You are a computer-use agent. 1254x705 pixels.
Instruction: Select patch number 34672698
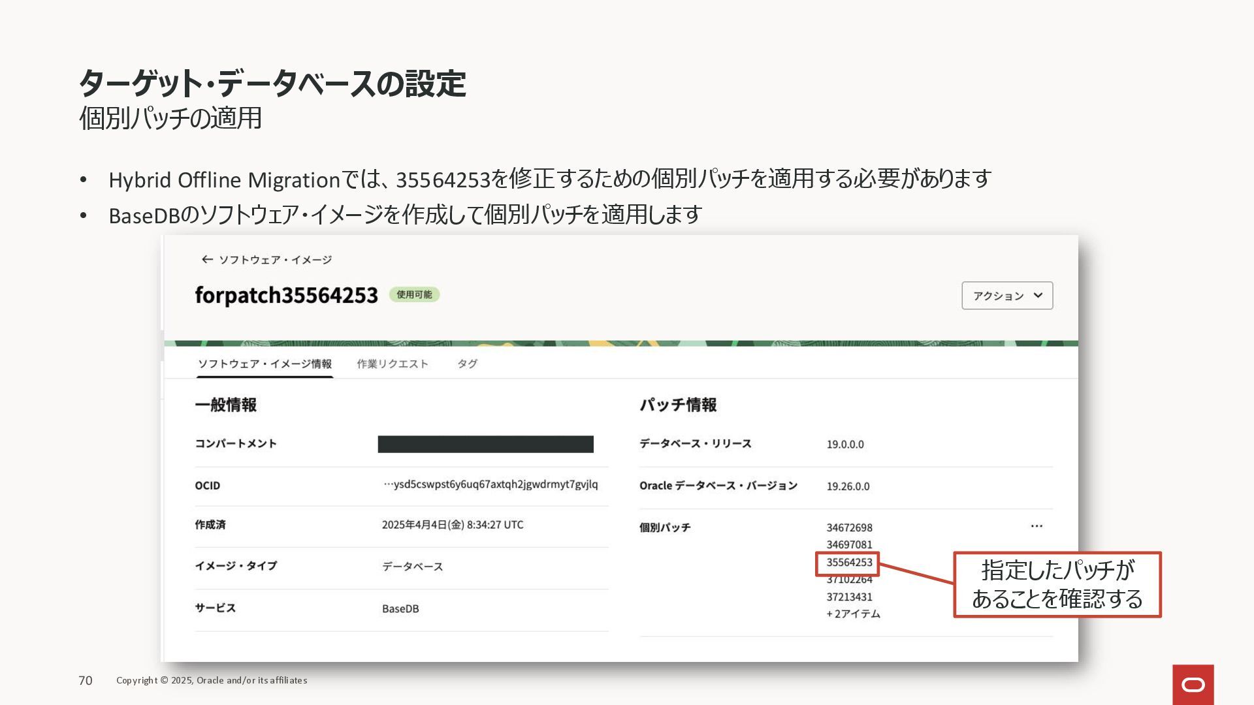pyautogui.click(x=849, y=527)
